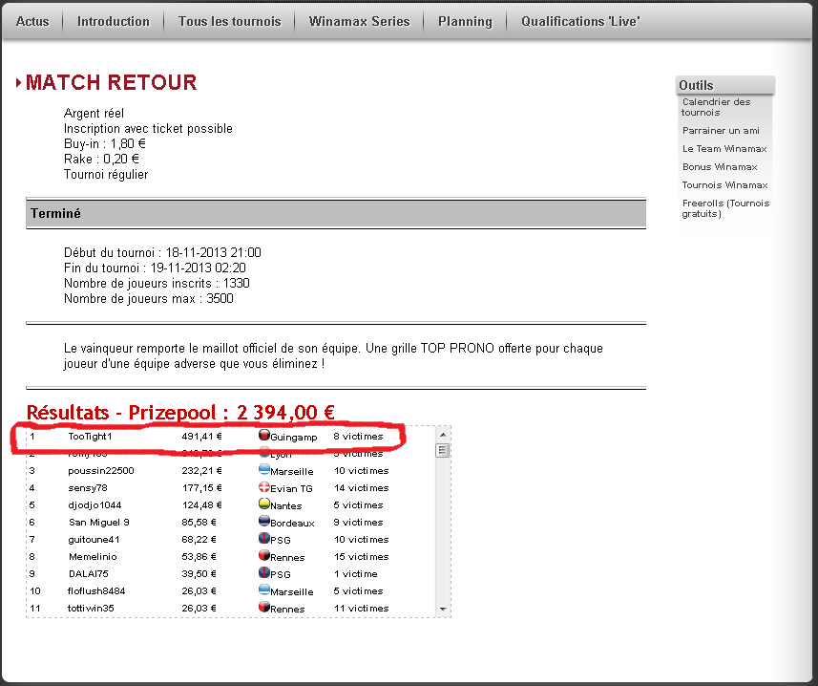Click the 39,50 € prize amount
Screen dimensions: 818x686
point(199,574)
